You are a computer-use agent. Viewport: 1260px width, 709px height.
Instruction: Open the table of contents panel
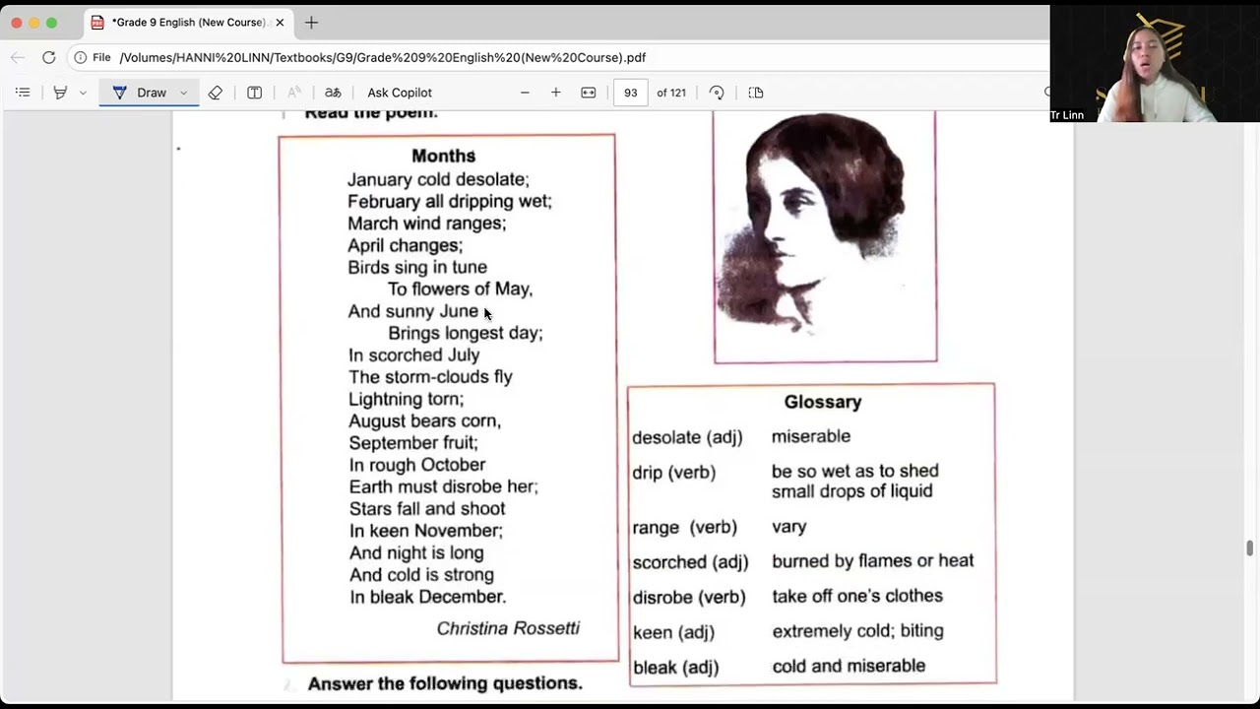pos(23,93)
